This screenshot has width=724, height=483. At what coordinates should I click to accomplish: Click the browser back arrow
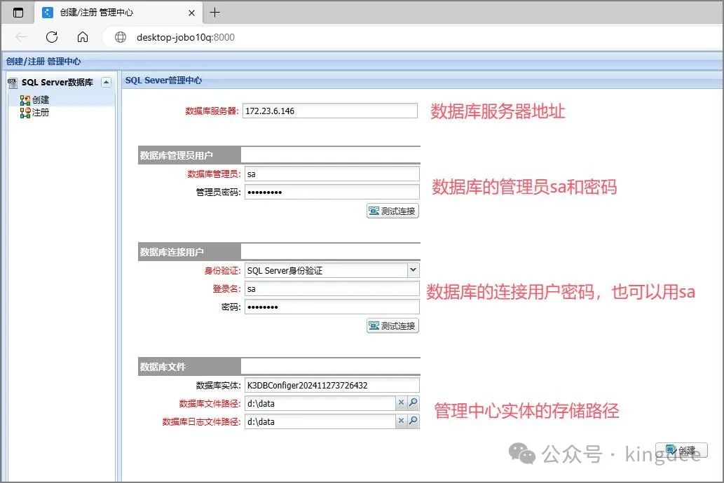(21, 37)
